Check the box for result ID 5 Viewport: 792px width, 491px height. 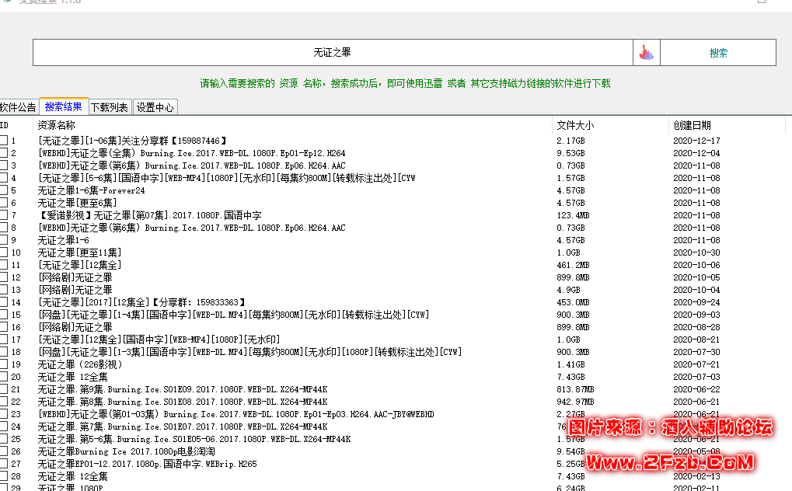coord(4,190)
